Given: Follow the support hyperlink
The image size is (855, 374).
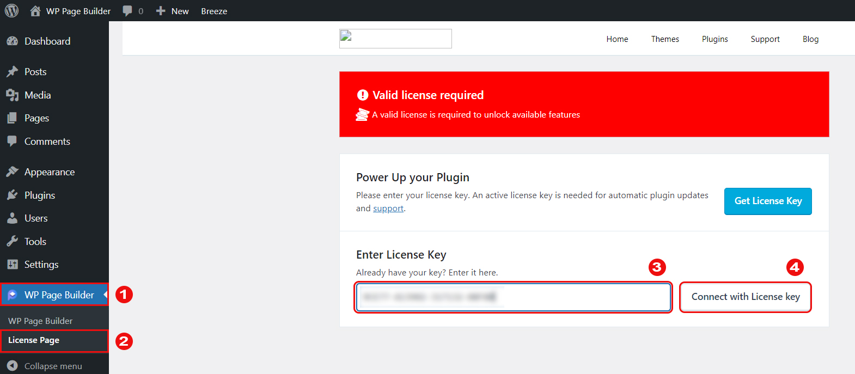Looking at the screenshot, I should (388, 209).
